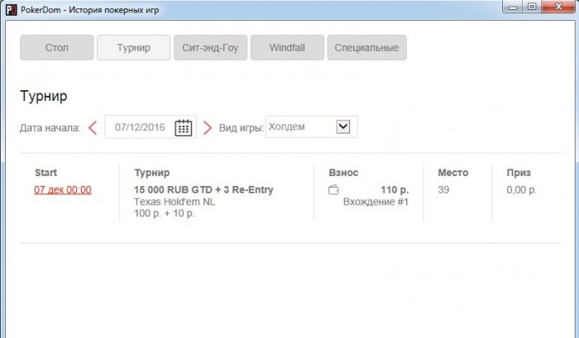This screenshot has width=579, height=338.
Task: Open the Специальные tab
Action: pos(367,48)
